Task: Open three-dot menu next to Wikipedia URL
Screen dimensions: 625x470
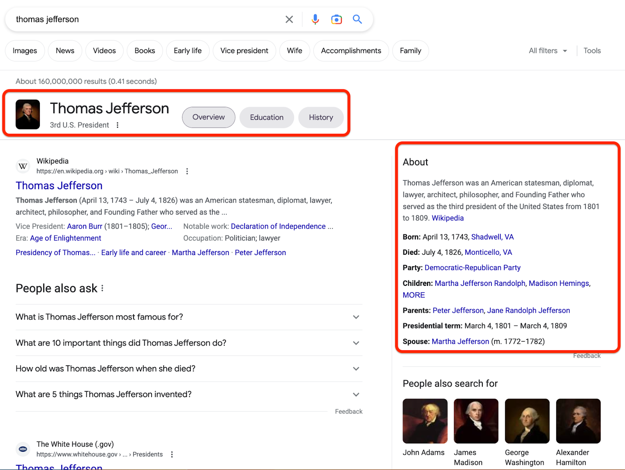Action: (187, 171)
